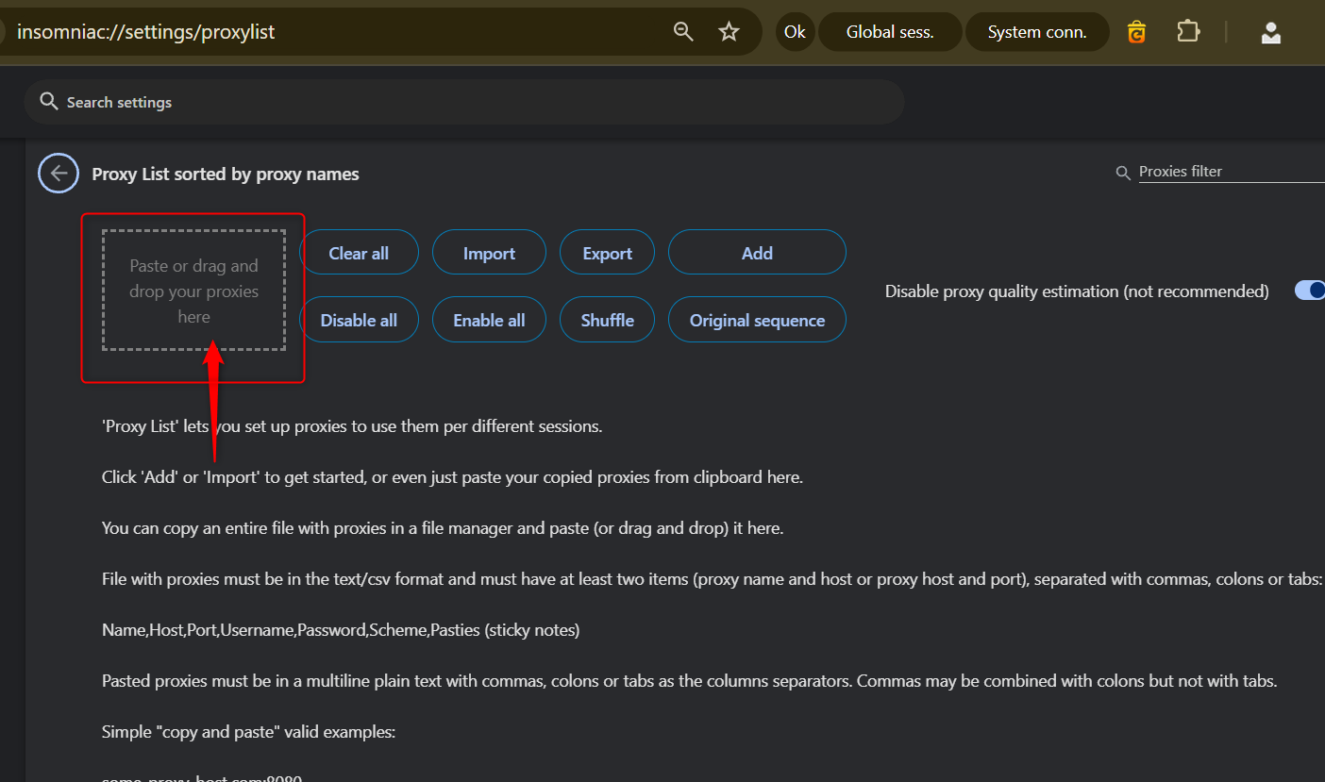Focus the Search settings field

[x=463, y=102]
